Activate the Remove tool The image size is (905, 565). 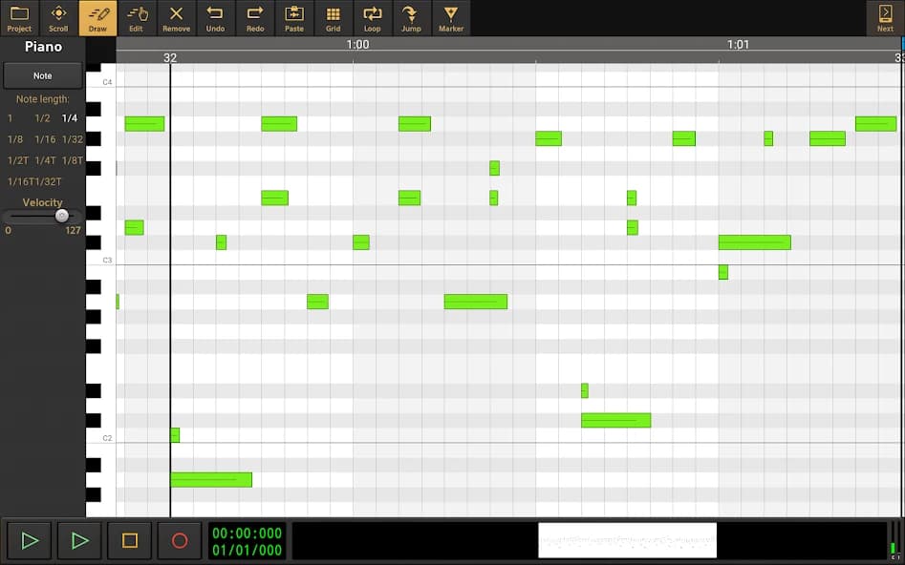176,17
